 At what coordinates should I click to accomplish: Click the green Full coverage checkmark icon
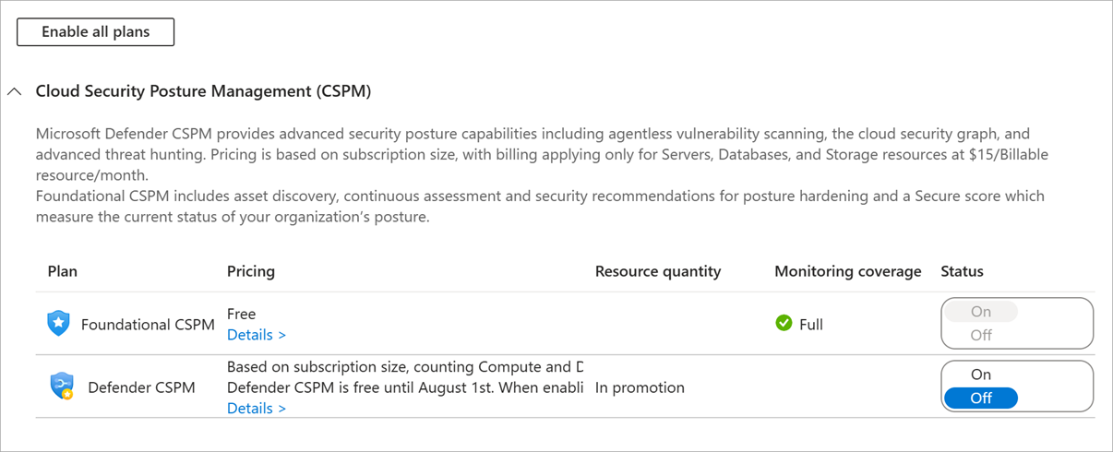(784, 323)
